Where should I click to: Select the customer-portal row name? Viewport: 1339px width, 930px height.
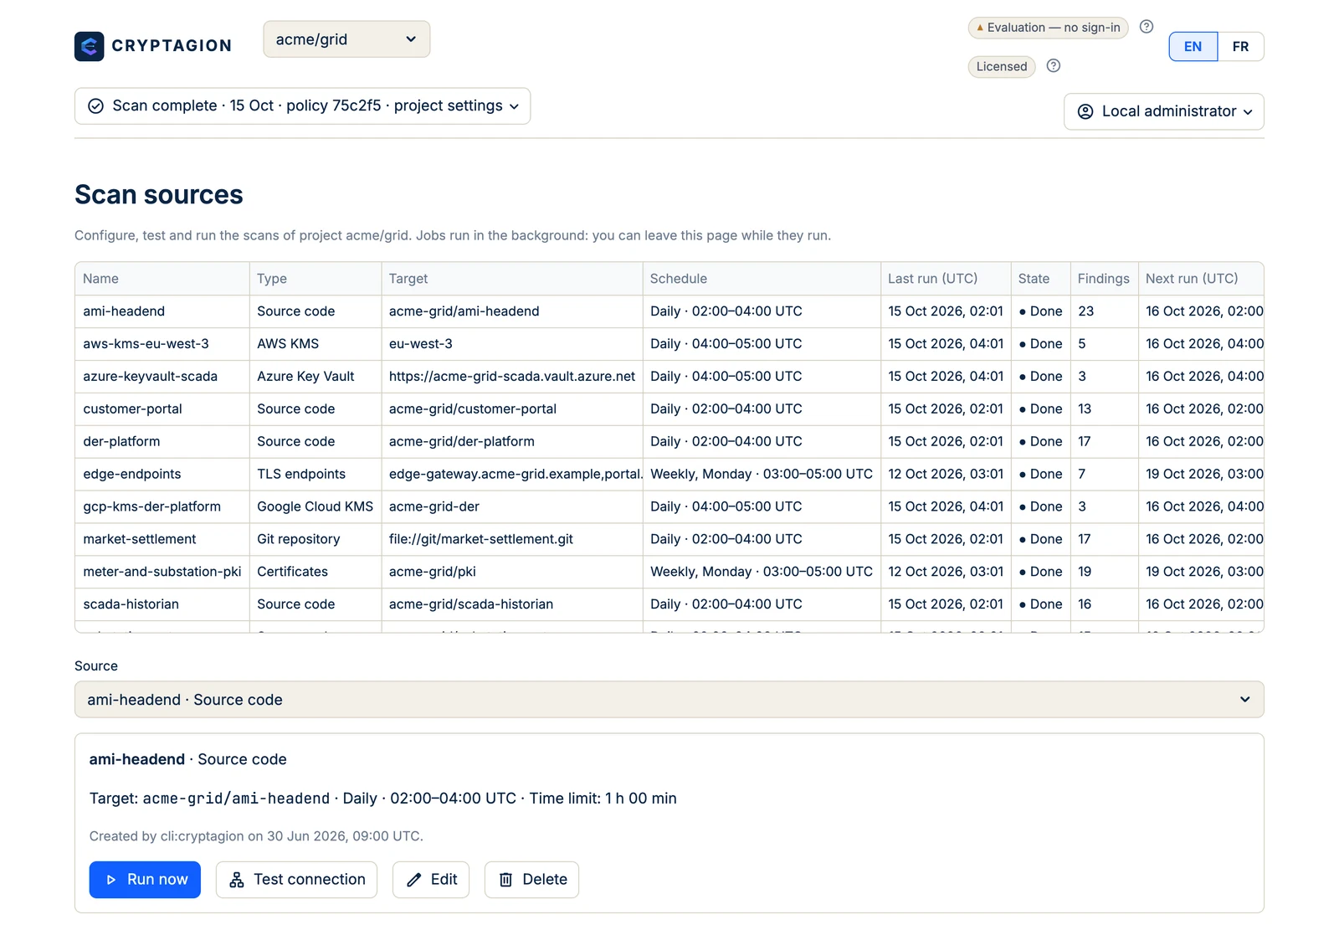click(x=132, y=409)
